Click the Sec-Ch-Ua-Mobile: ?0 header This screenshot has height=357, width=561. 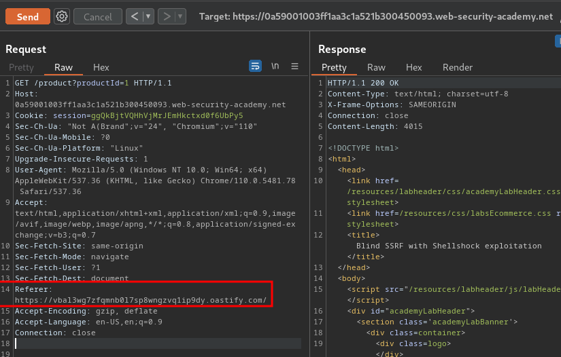point(63,138)
